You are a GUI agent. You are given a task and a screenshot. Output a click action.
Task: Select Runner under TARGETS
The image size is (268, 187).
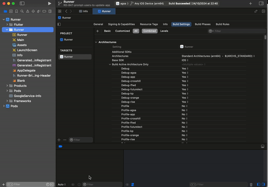(75, 57)
